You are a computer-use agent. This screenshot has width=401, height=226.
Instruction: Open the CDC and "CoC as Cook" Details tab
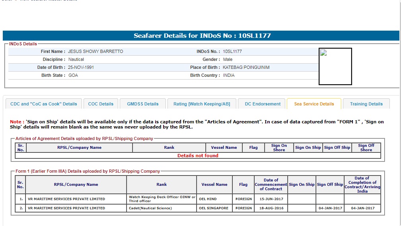(44, 104)
